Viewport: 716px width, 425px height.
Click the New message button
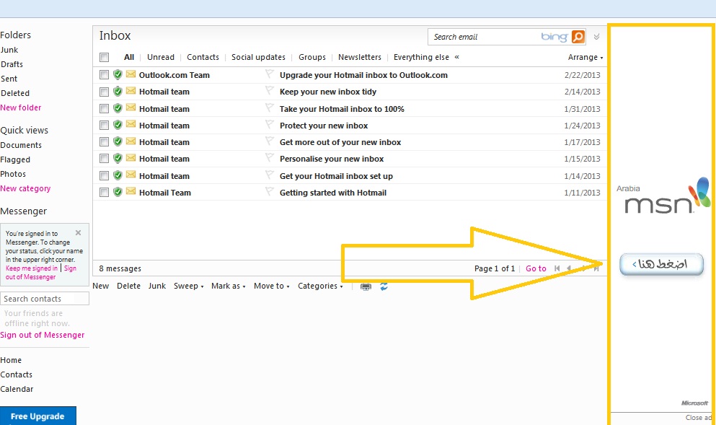pyautogui.click(x=101, y=286)
